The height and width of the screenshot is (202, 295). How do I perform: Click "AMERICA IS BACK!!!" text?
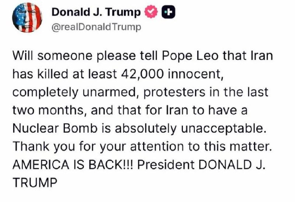click(x=73, y=164)
